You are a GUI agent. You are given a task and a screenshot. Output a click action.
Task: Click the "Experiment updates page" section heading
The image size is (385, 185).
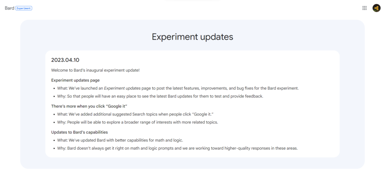tap(75, 80)
